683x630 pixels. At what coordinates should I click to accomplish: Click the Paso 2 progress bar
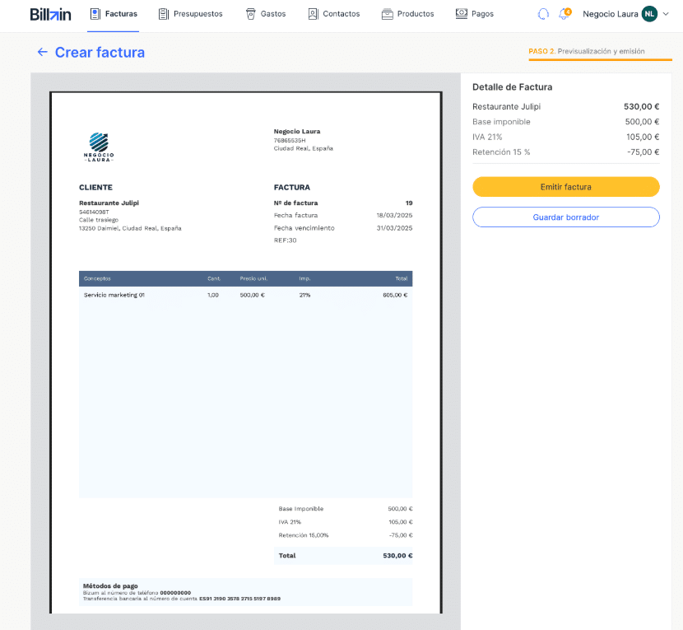click(x=588, y=60)
